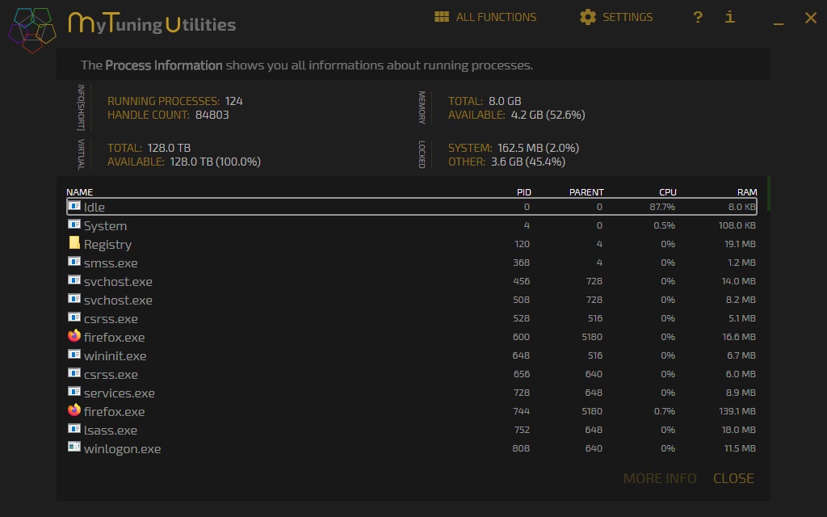Close the MyTuning Utilities window with X
The height and width of the screenshot is (517, 827).
point(811,18)
